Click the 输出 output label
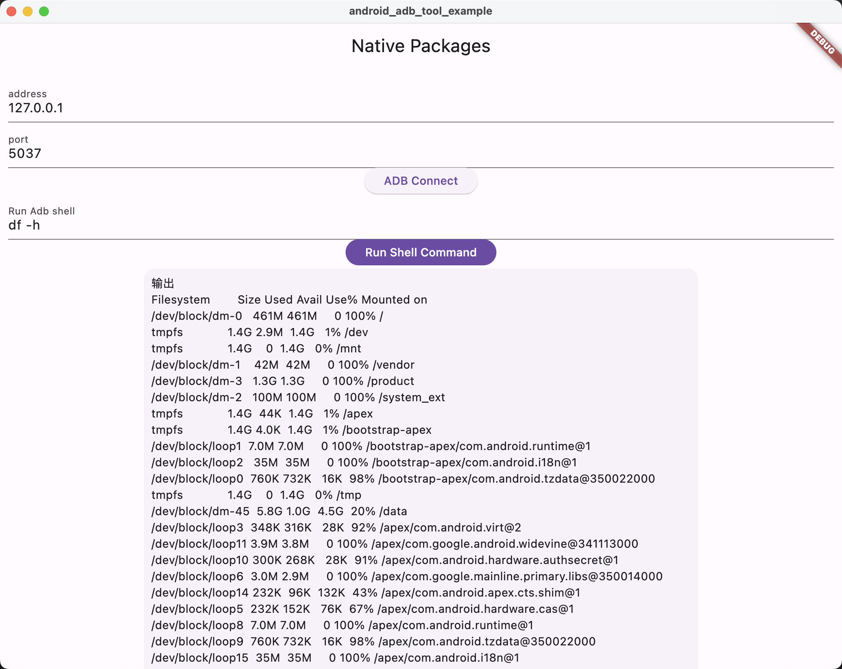The height and width of the screenshot is (669, 842). pyautogui.click(x=163, y=283)
